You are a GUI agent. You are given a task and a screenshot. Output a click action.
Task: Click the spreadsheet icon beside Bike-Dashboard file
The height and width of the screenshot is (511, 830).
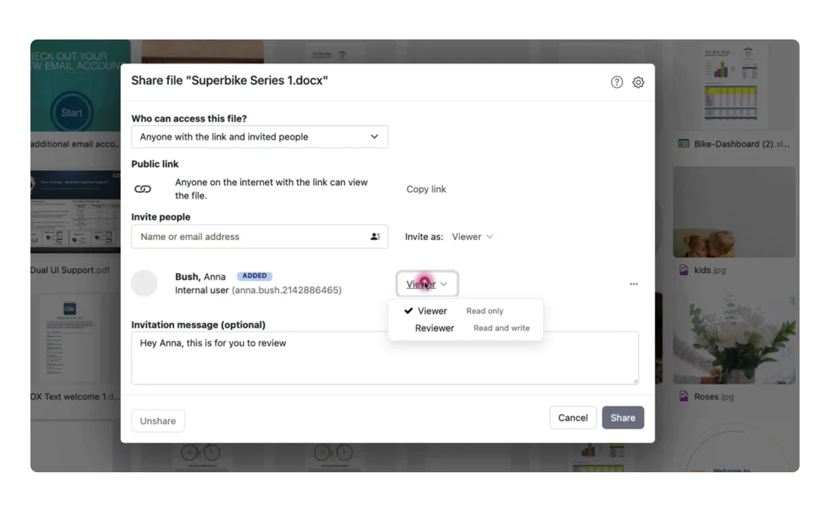tap(683, 144)
